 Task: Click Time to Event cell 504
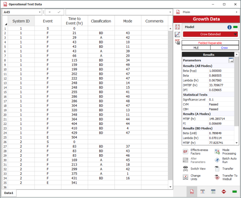[74, 137]
